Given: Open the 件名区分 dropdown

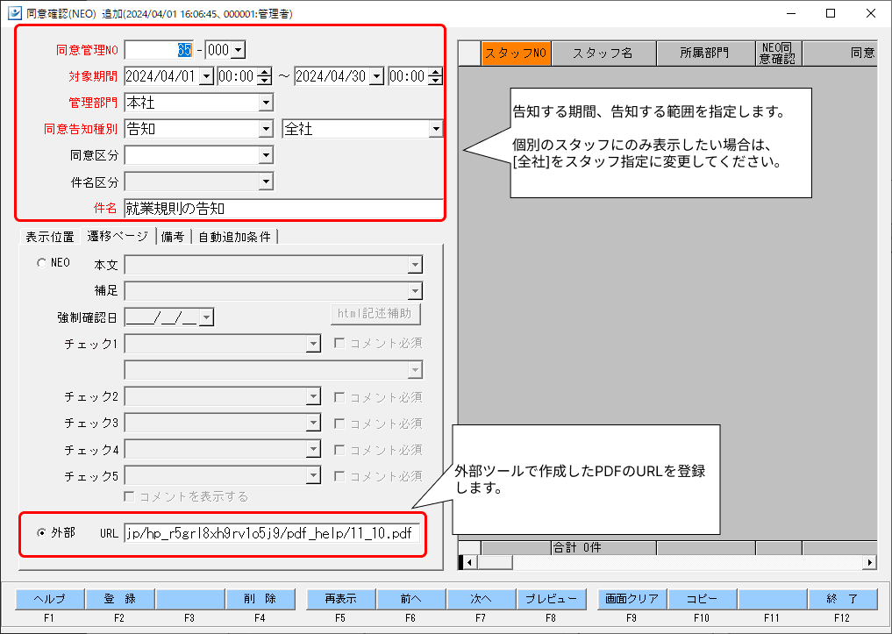Looking at the screenshot, I should 266,182.
